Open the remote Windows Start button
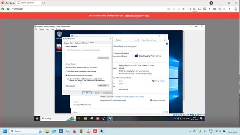The image size is (240, 135). (x=37, y=118)
